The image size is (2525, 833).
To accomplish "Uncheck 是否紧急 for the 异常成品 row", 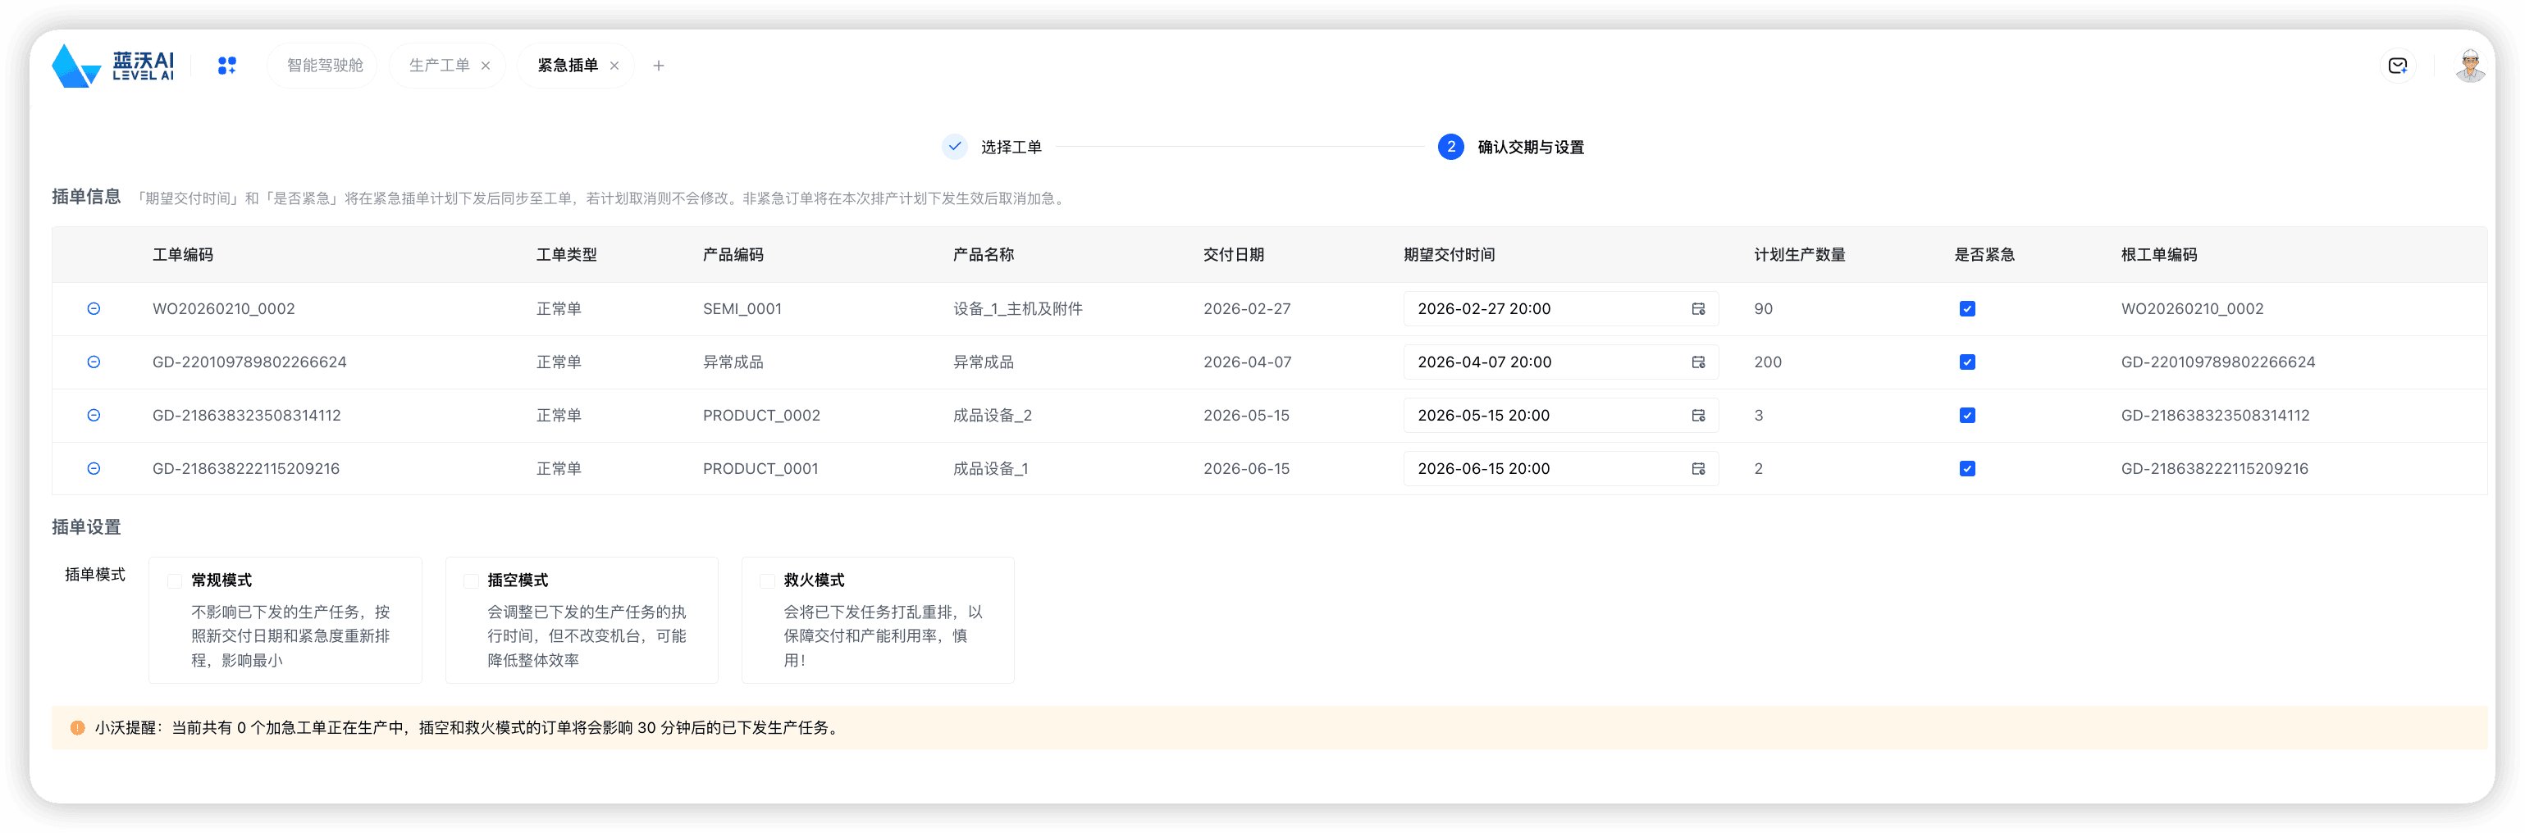I will click(1967, 362).
